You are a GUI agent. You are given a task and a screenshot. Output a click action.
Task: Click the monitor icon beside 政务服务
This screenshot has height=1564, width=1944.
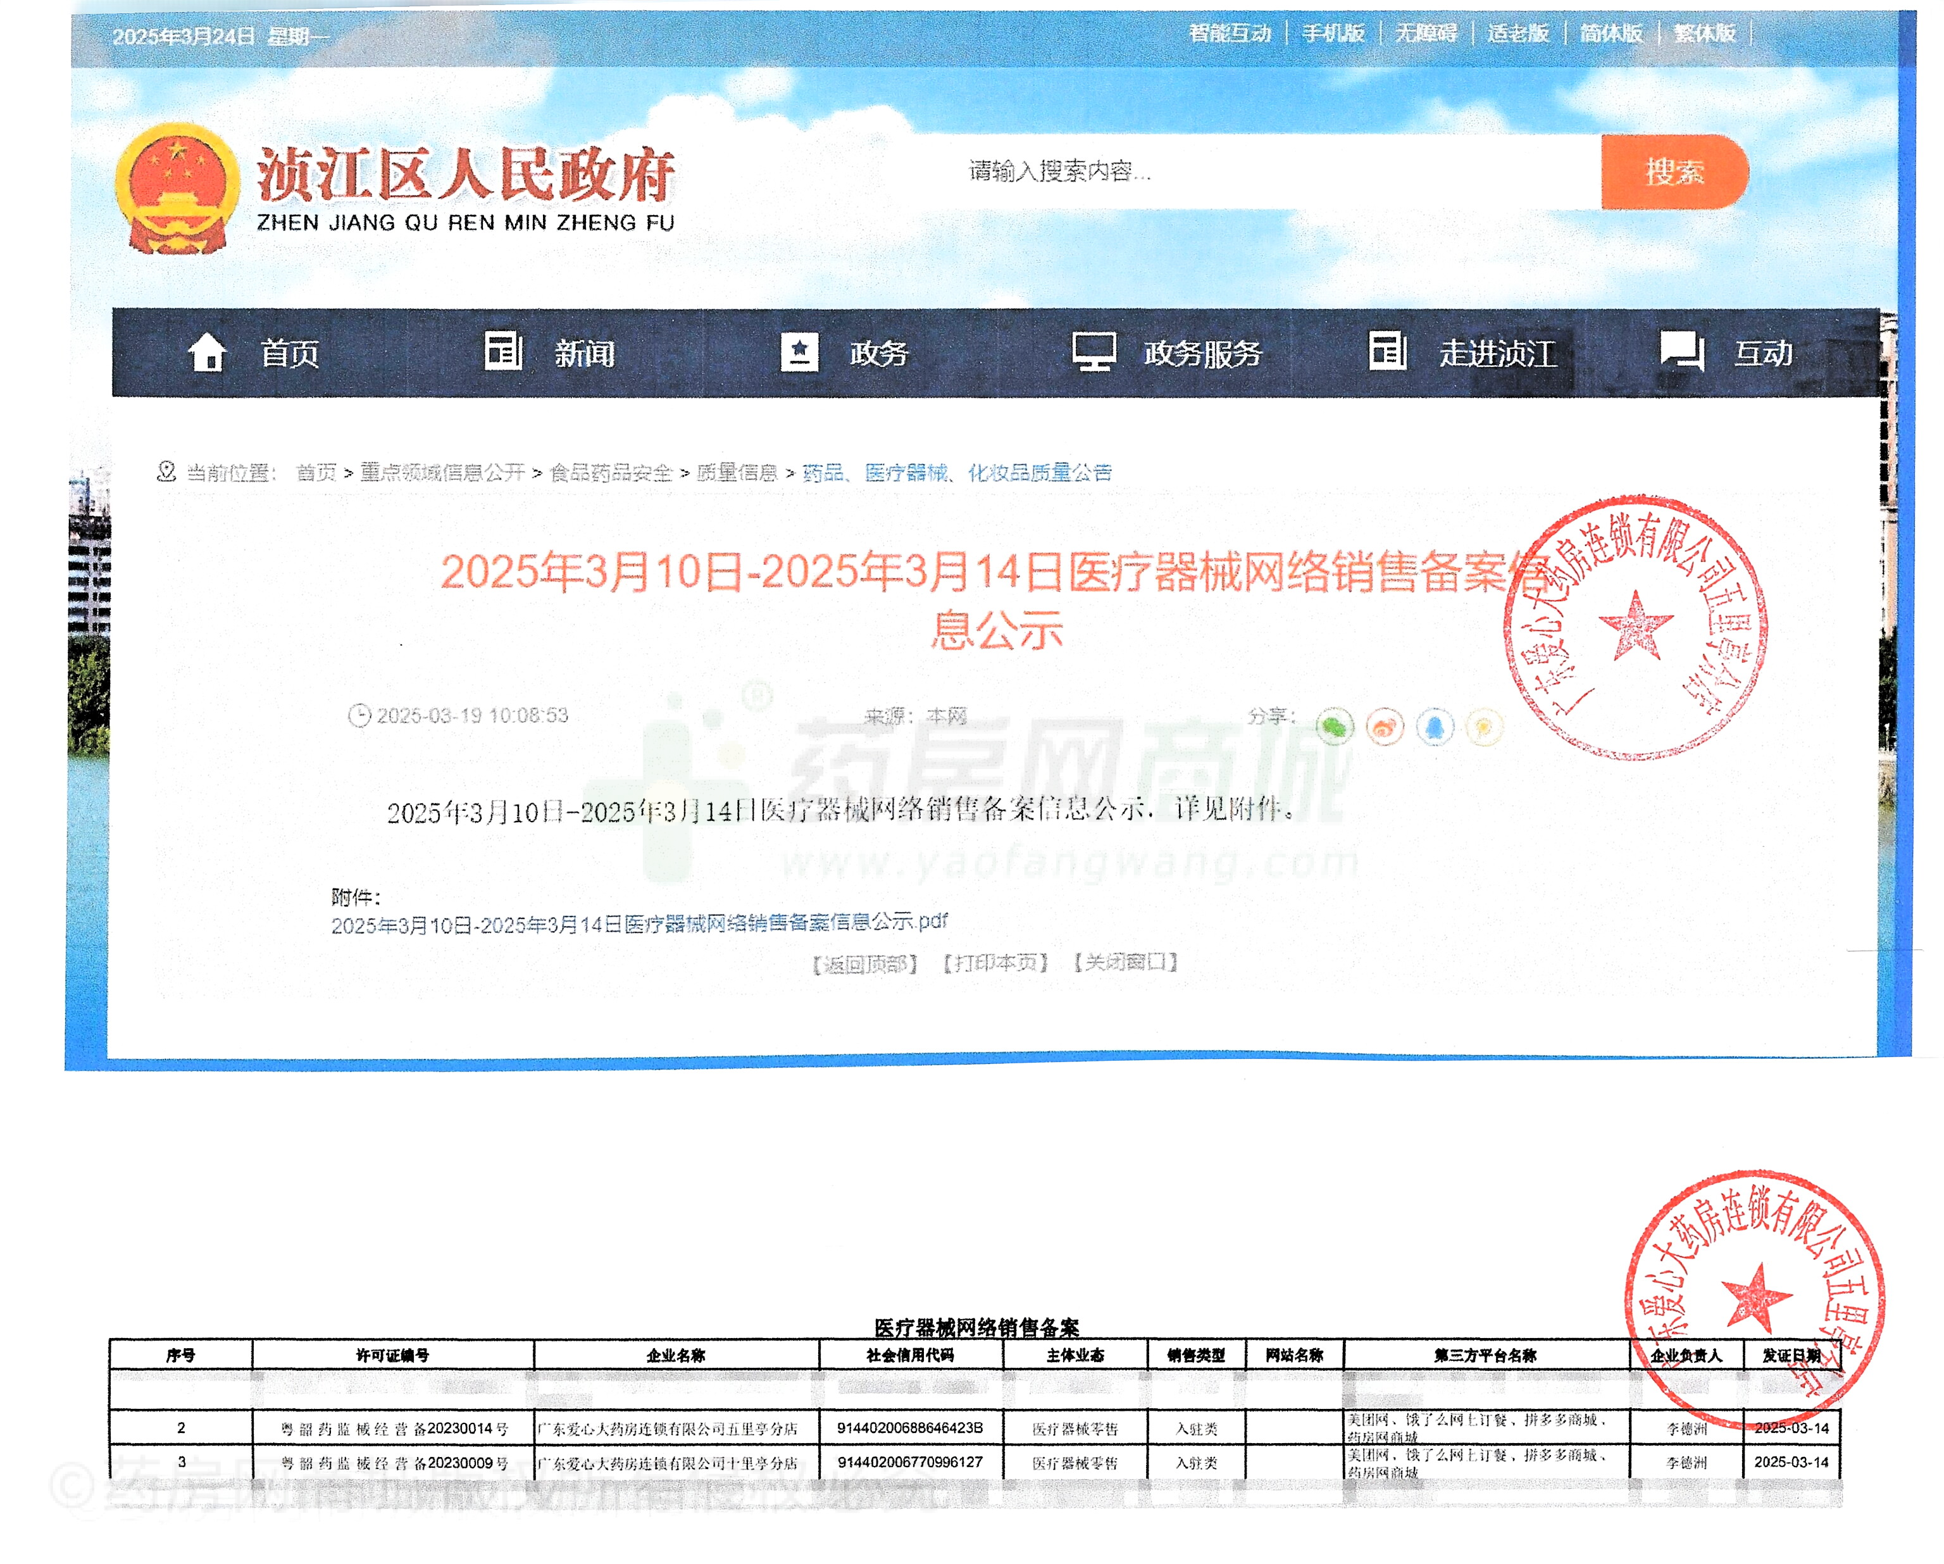tap(1093, 352)
